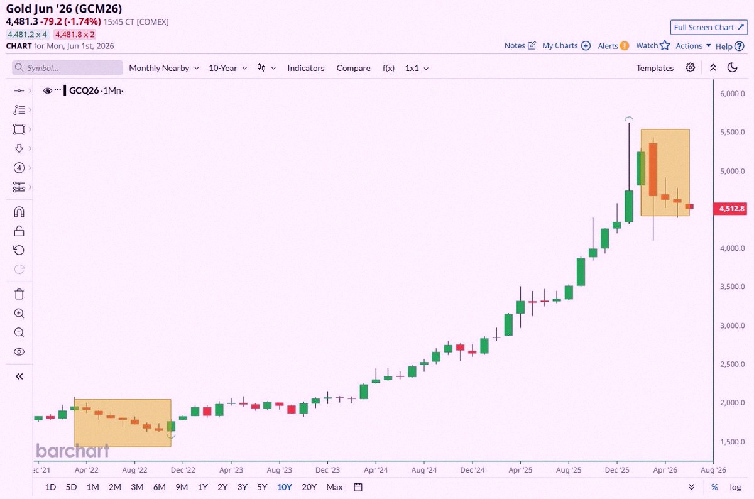The image size is (754, 499).
Task: Select the 2Y time range
Action: pos(222,487)
